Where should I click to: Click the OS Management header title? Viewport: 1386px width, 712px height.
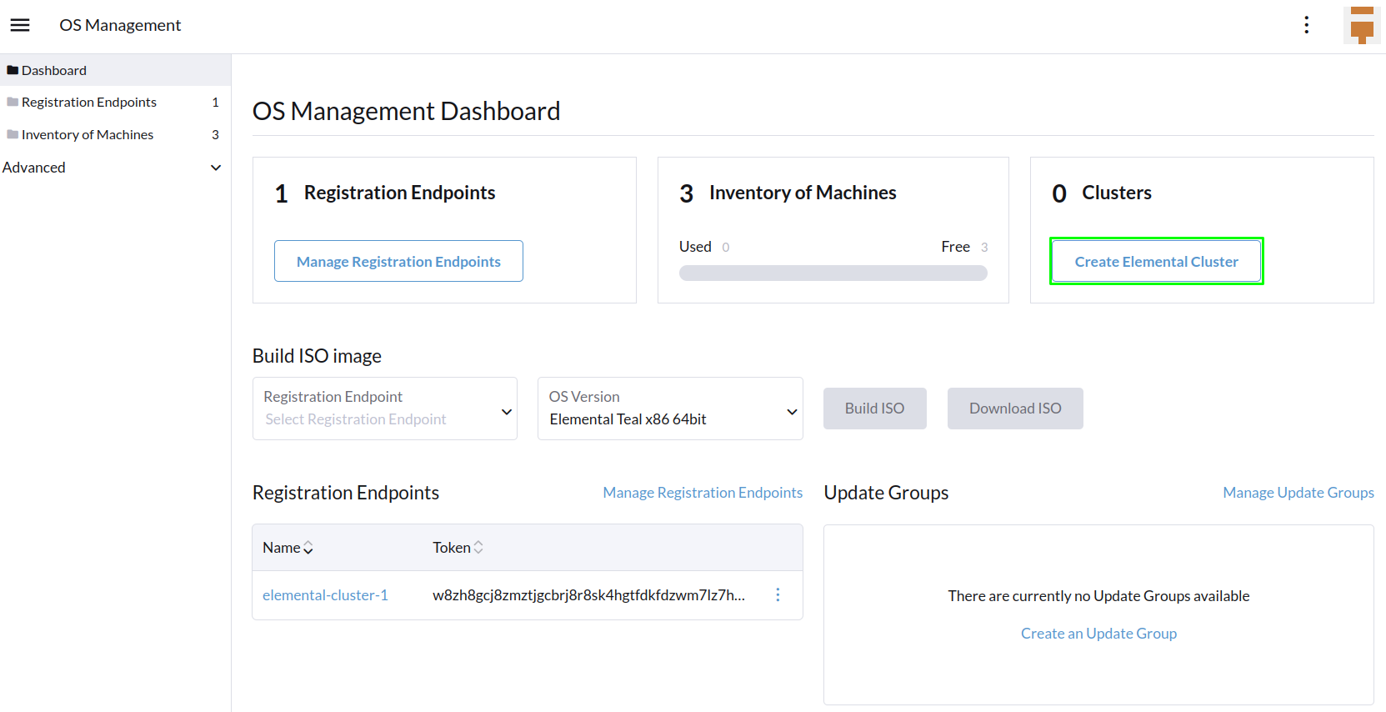coord(120,25)
